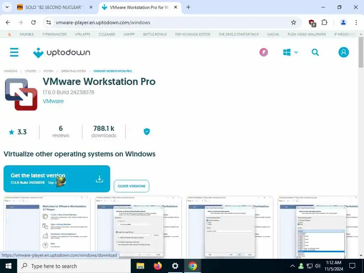Reload the current page
The width and height of the screenshot is (364, 273).
pyautogui.click(x=33, y=22)
